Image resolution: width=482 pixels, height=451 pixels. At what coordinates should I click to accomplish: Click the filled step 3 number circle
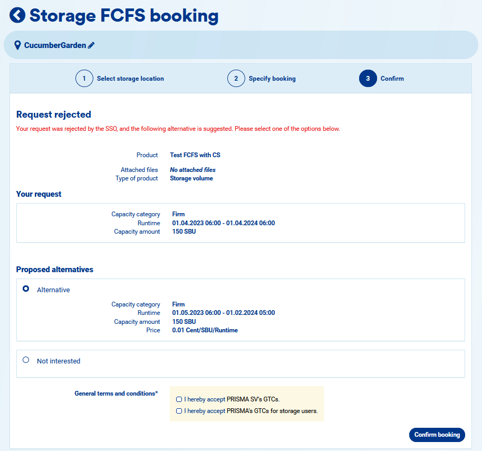[x=368, y=79]
